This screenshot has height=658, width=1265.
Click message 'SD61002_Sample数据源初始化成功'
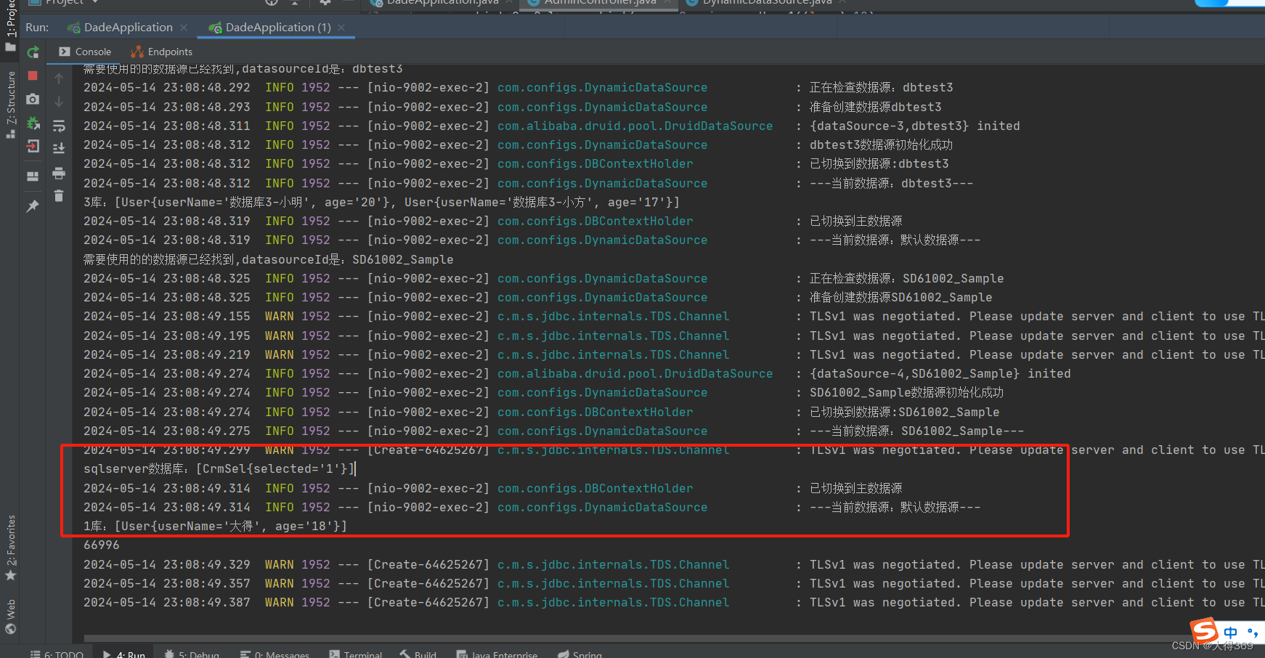coord(906,393)
